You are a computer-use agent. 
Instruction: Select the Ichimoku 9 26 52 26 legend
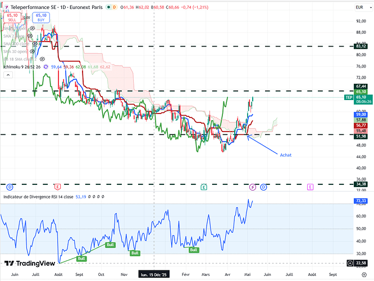click(x=22, y=67)
